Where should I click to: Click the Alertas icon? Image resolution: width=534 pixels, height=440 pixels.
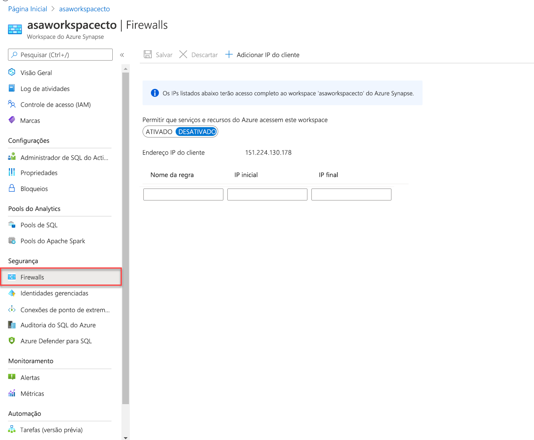12,377
